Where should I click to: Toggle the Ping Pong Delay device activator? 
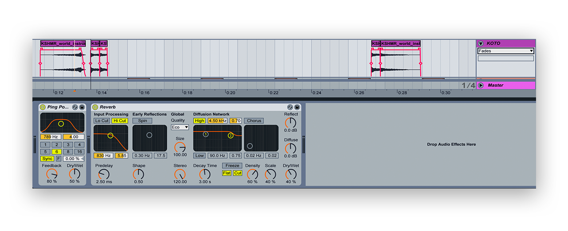[43, 107]
